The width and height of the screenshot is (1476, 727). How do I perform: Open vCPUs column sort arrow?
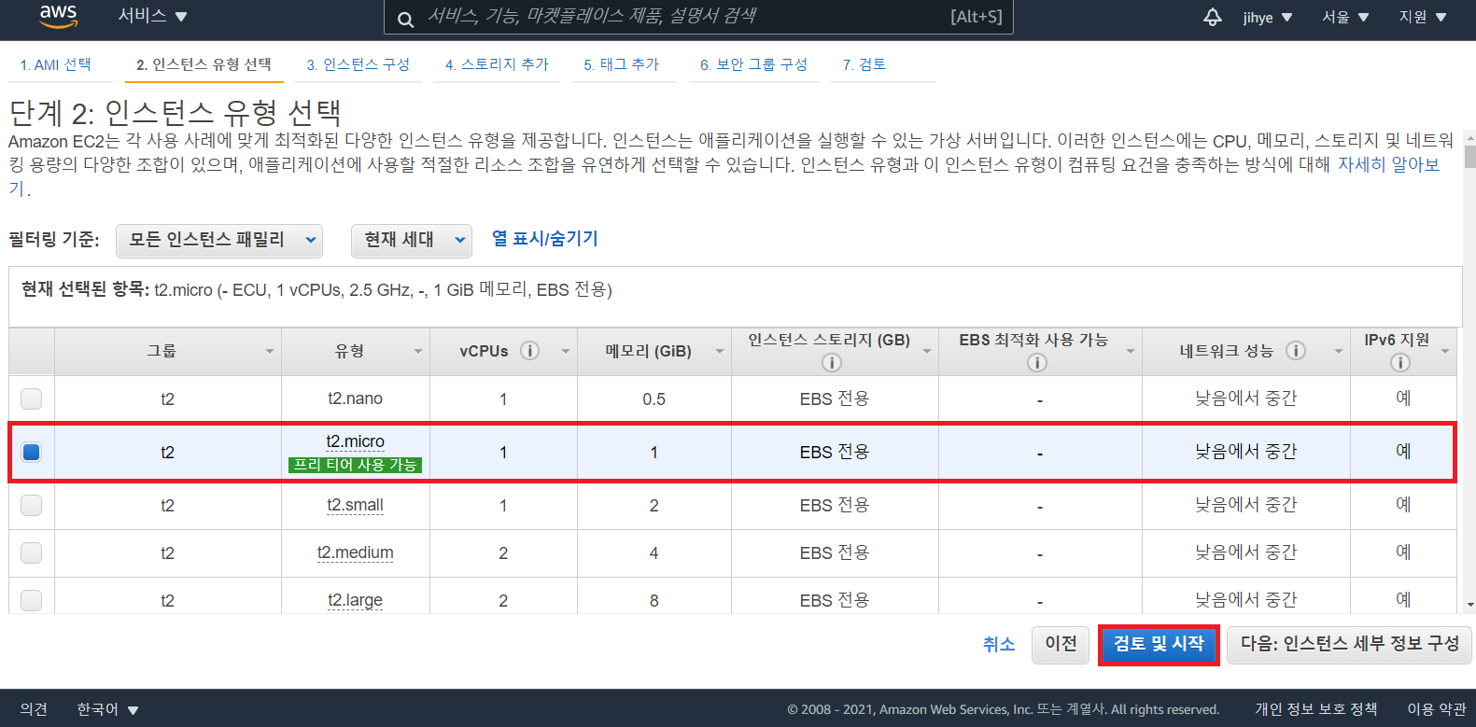566,352
